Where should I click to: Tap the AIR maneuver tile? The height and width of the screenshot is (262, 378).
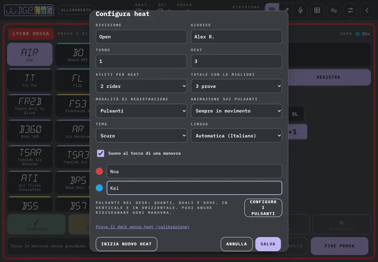pos(30,54)
